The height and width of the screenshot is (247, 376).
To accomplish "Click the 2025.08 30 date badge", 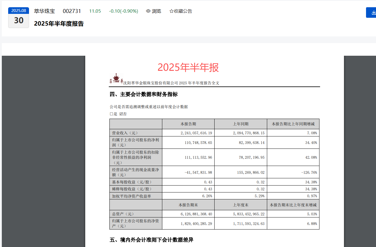I will 18,18.
